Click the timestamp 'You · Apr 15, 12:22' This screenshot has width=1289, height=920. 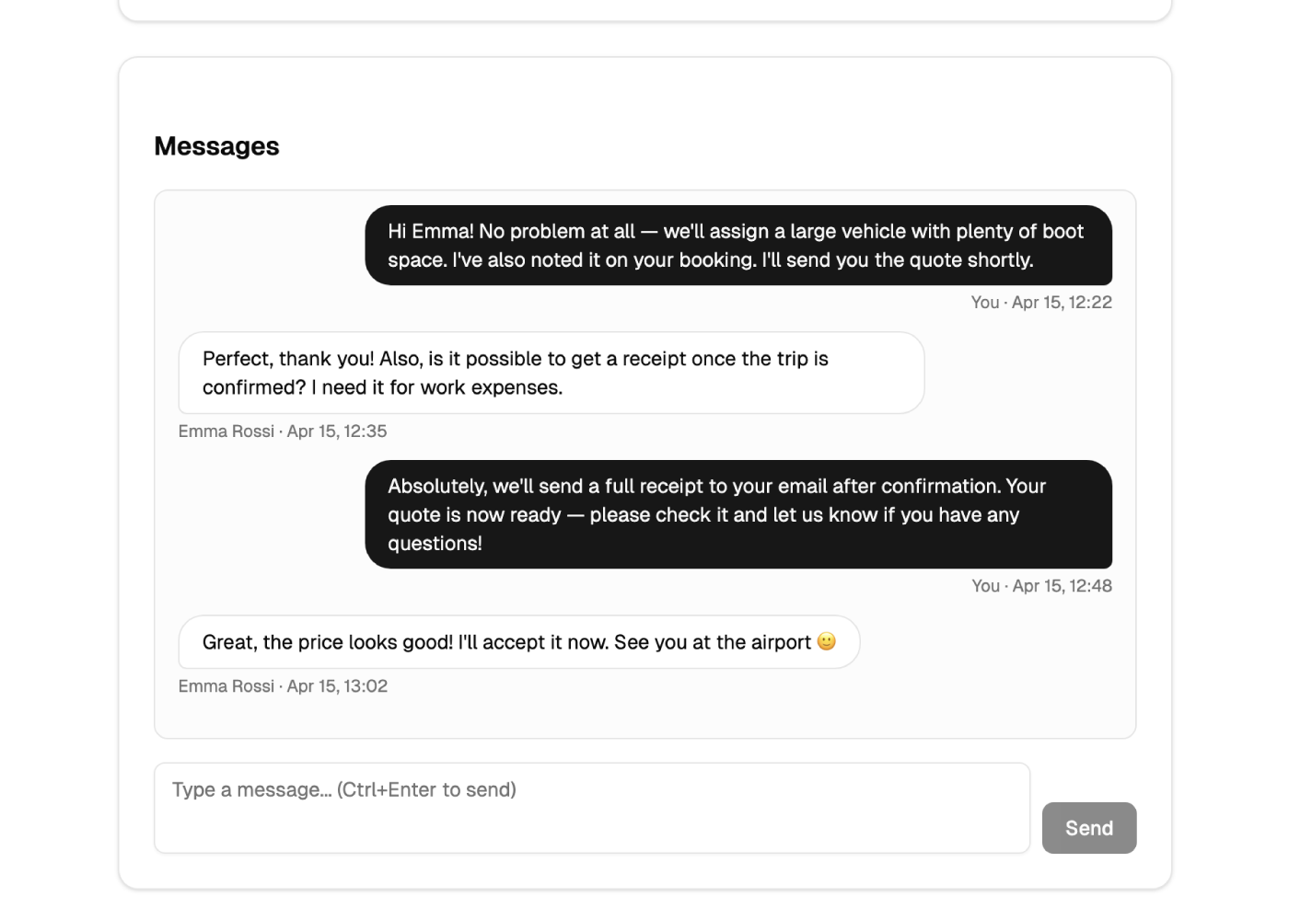(1041, 302)
